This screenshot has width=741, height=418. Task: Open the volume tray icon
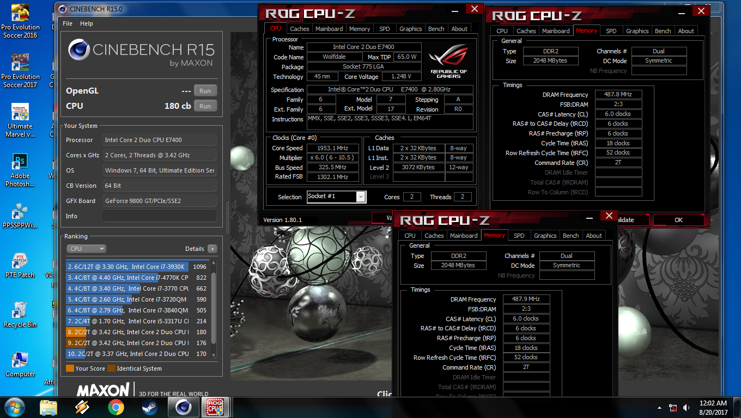click(685, 408)
